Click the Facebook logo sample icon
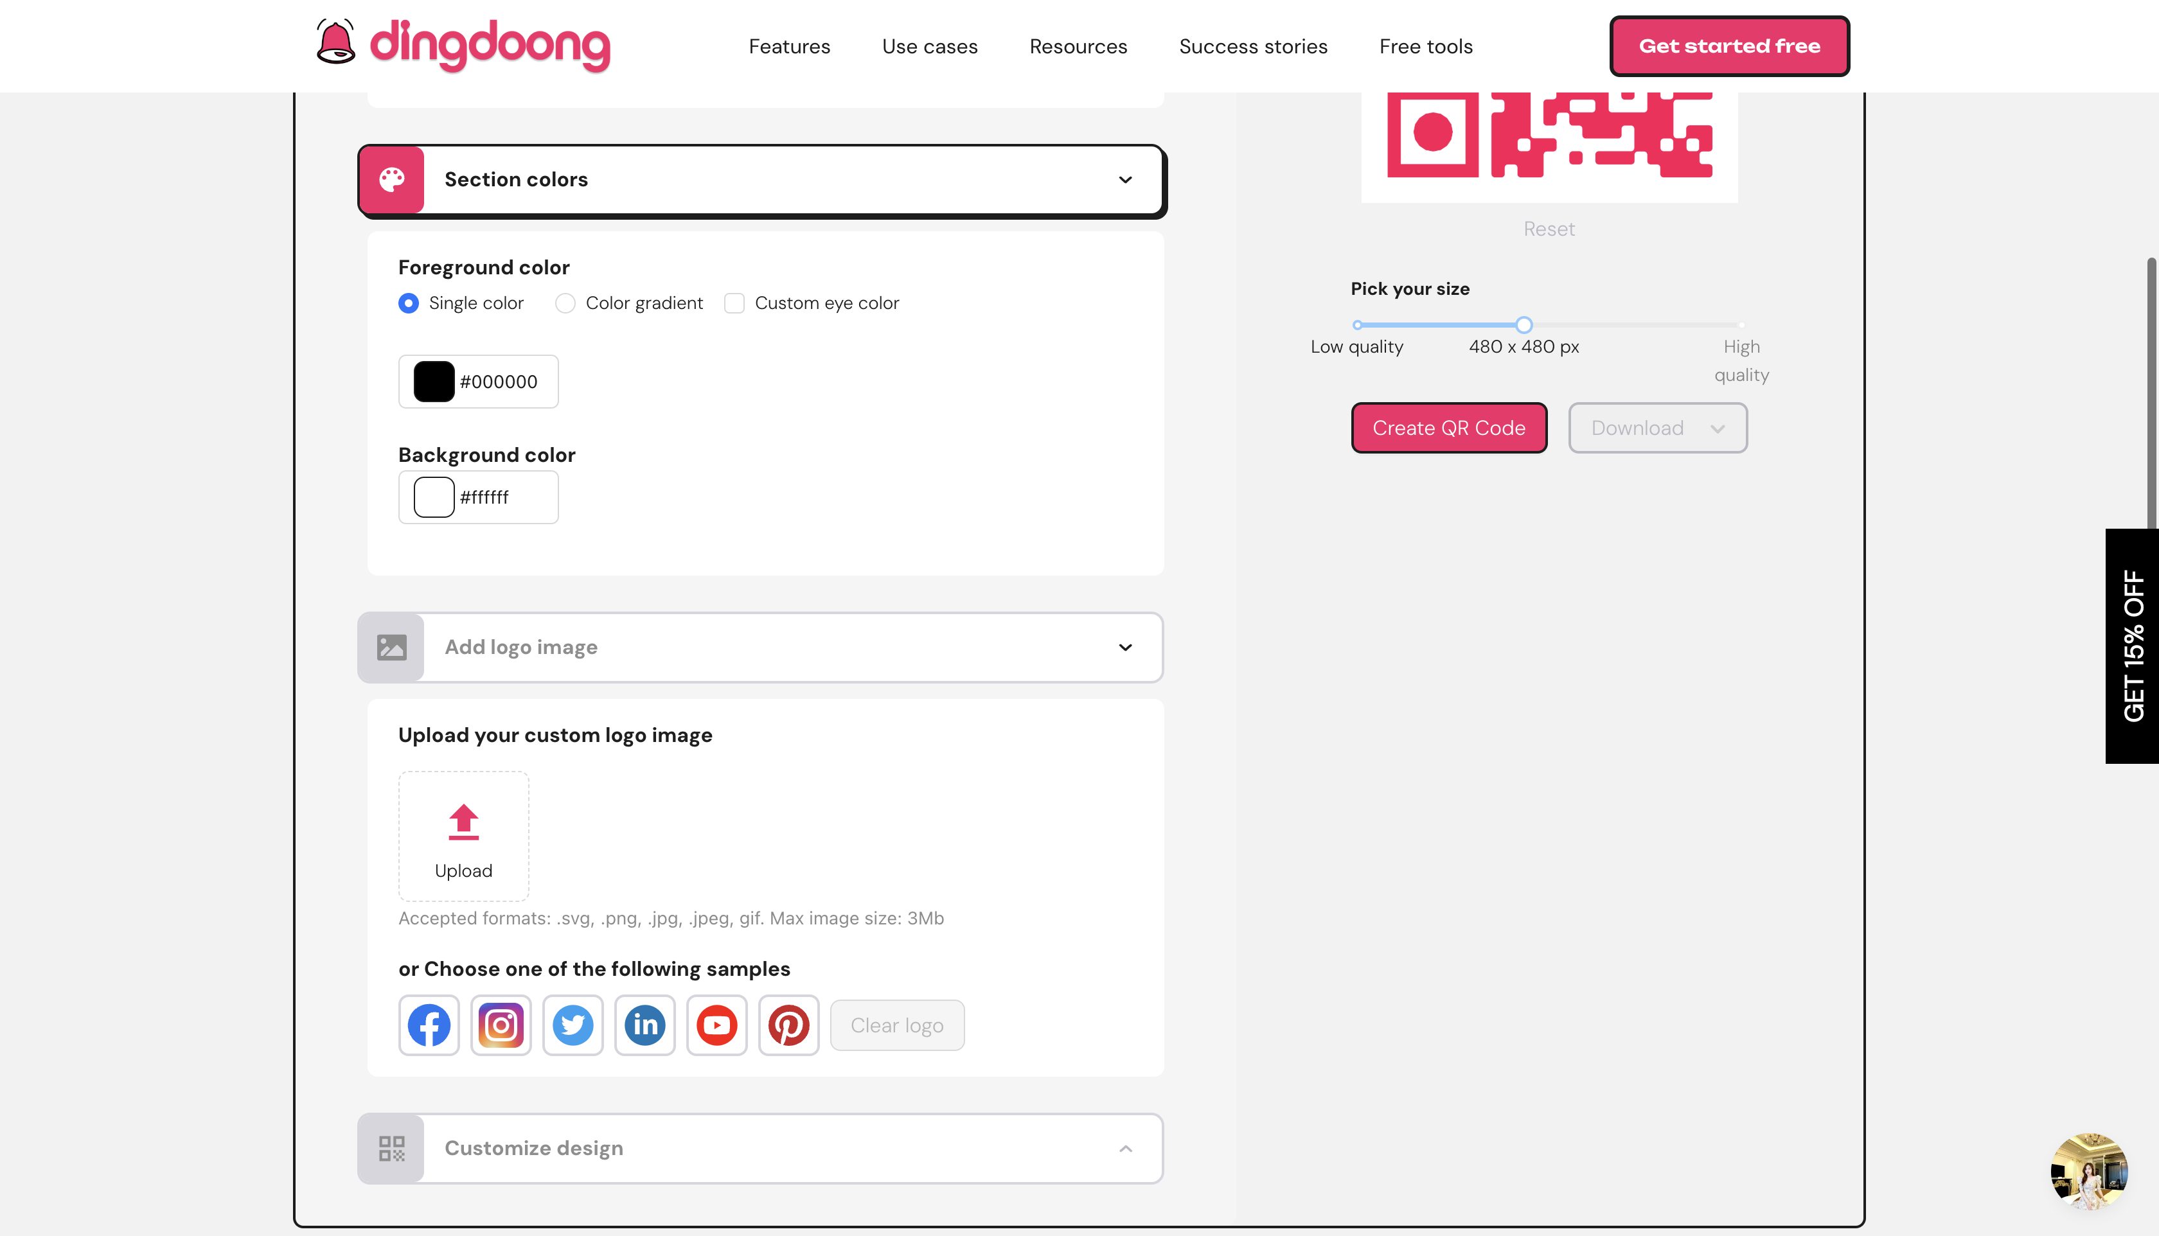This screenshot has height=1236, width=2159. click(429, 1024)
